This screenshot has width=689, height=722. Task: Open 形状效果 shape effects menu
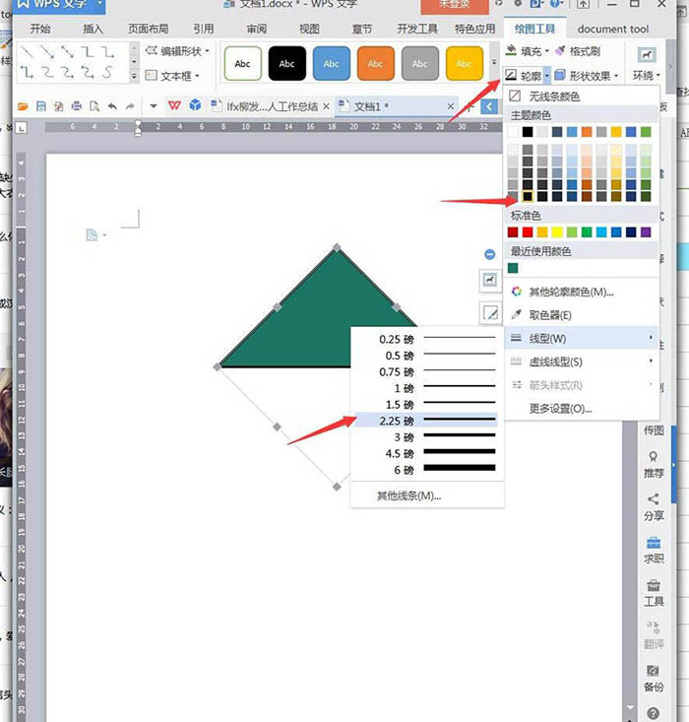(x=587, y=75)
